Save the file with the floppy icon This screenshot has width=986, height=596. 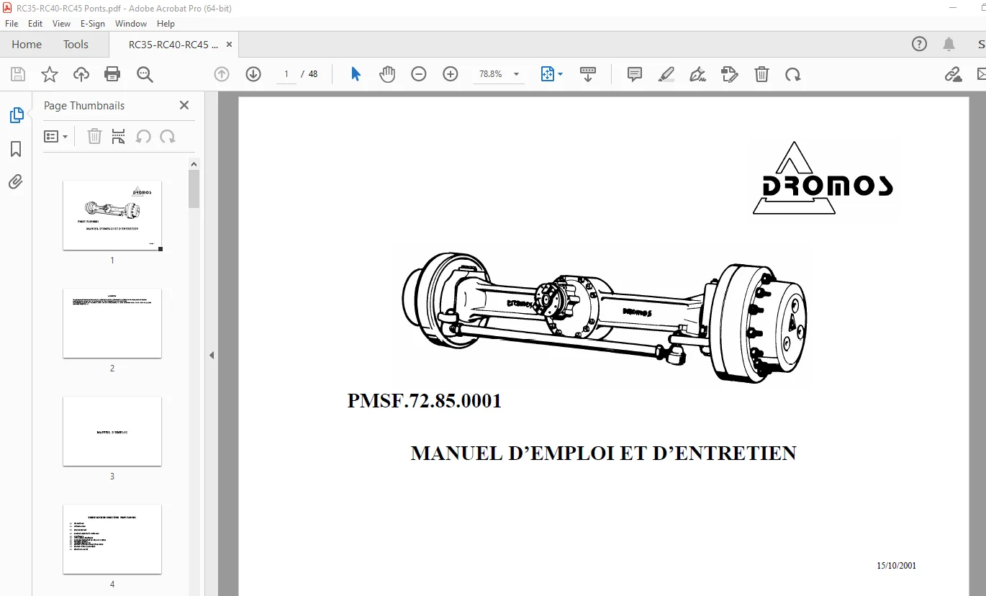(x=18, y=74)
